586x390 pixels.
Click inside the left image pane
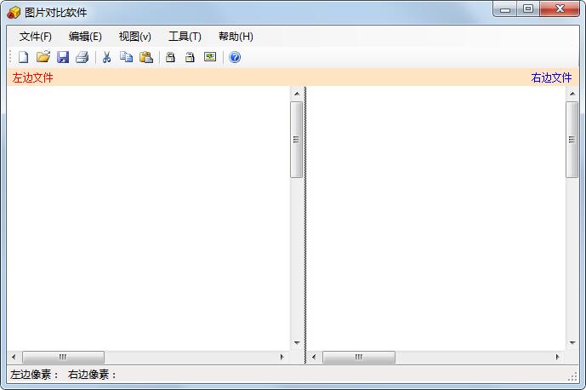(x=148, y=218)
